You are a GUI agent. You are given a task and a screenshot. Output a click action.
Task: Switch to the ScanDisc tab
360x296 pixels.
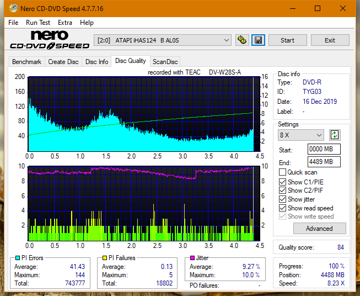165,62
